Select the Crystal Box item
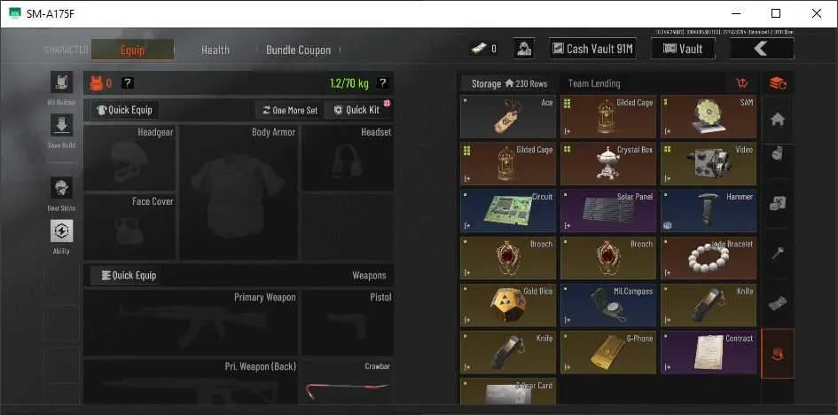 point(608,164)
